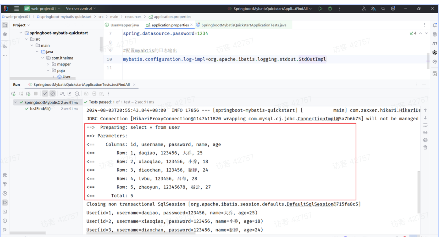439x237 pixels.
Task: Click the resources breadcrumb
Action: tap(133, 17)
